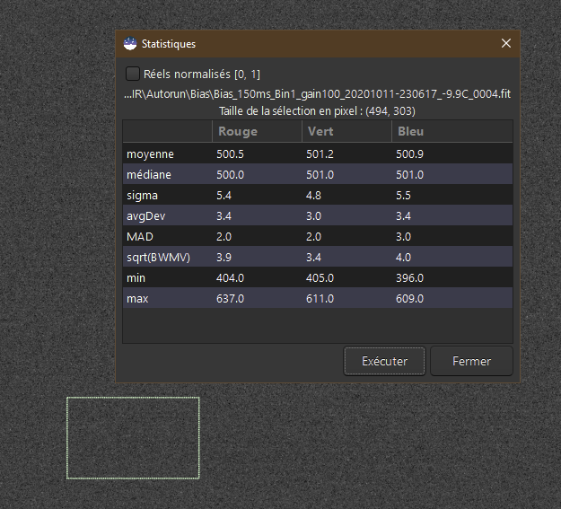Click the moyenne Rouge value 500.5

230,154
